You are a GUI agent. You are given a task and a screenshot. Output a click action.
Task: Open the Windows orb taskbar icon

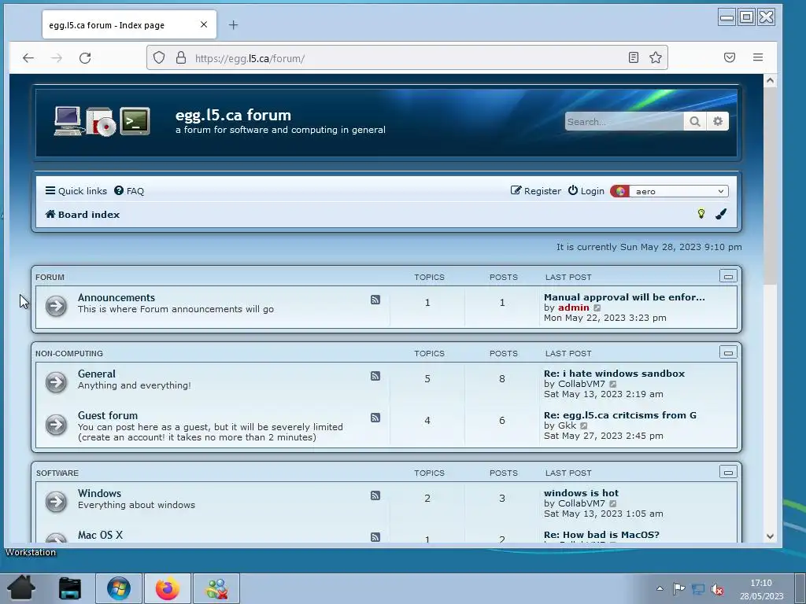tap(119, 588)
